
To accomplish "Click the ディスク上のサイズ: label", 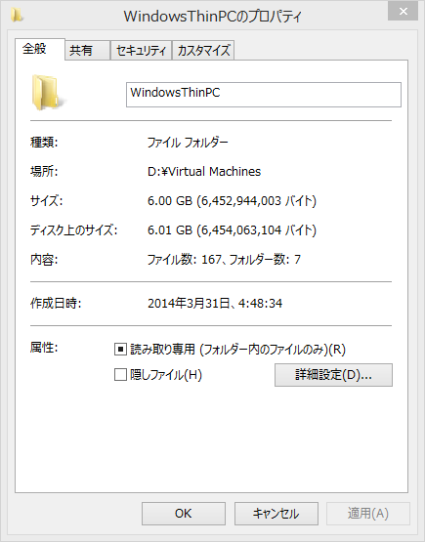I will pyautogui.click(x=73, y=229).
